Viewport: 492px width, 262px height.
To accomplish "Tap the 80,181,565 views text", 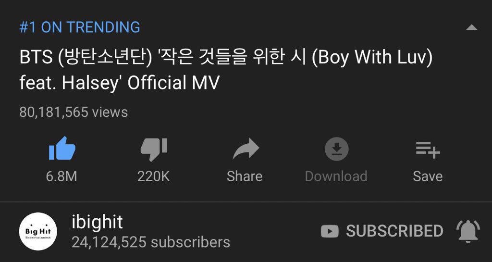I will 74,112.
